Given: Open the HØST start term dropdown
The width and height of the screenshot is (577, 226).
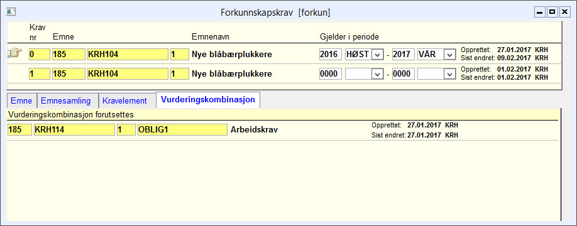Looking at the screenshot, I should pyautogui.click(x=378, y=55).
